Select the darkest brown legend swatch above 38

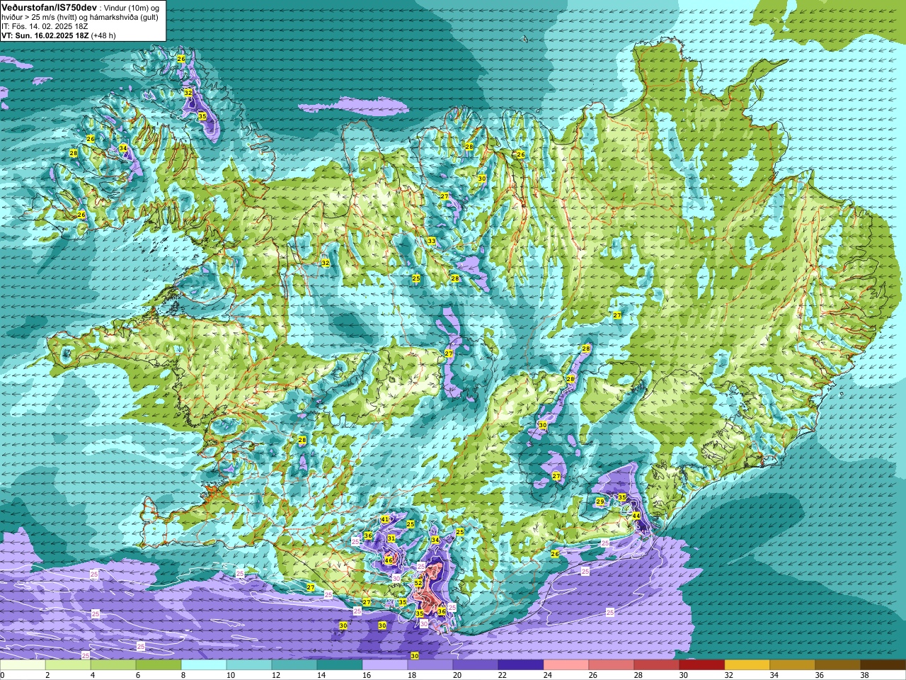[883, 665]
